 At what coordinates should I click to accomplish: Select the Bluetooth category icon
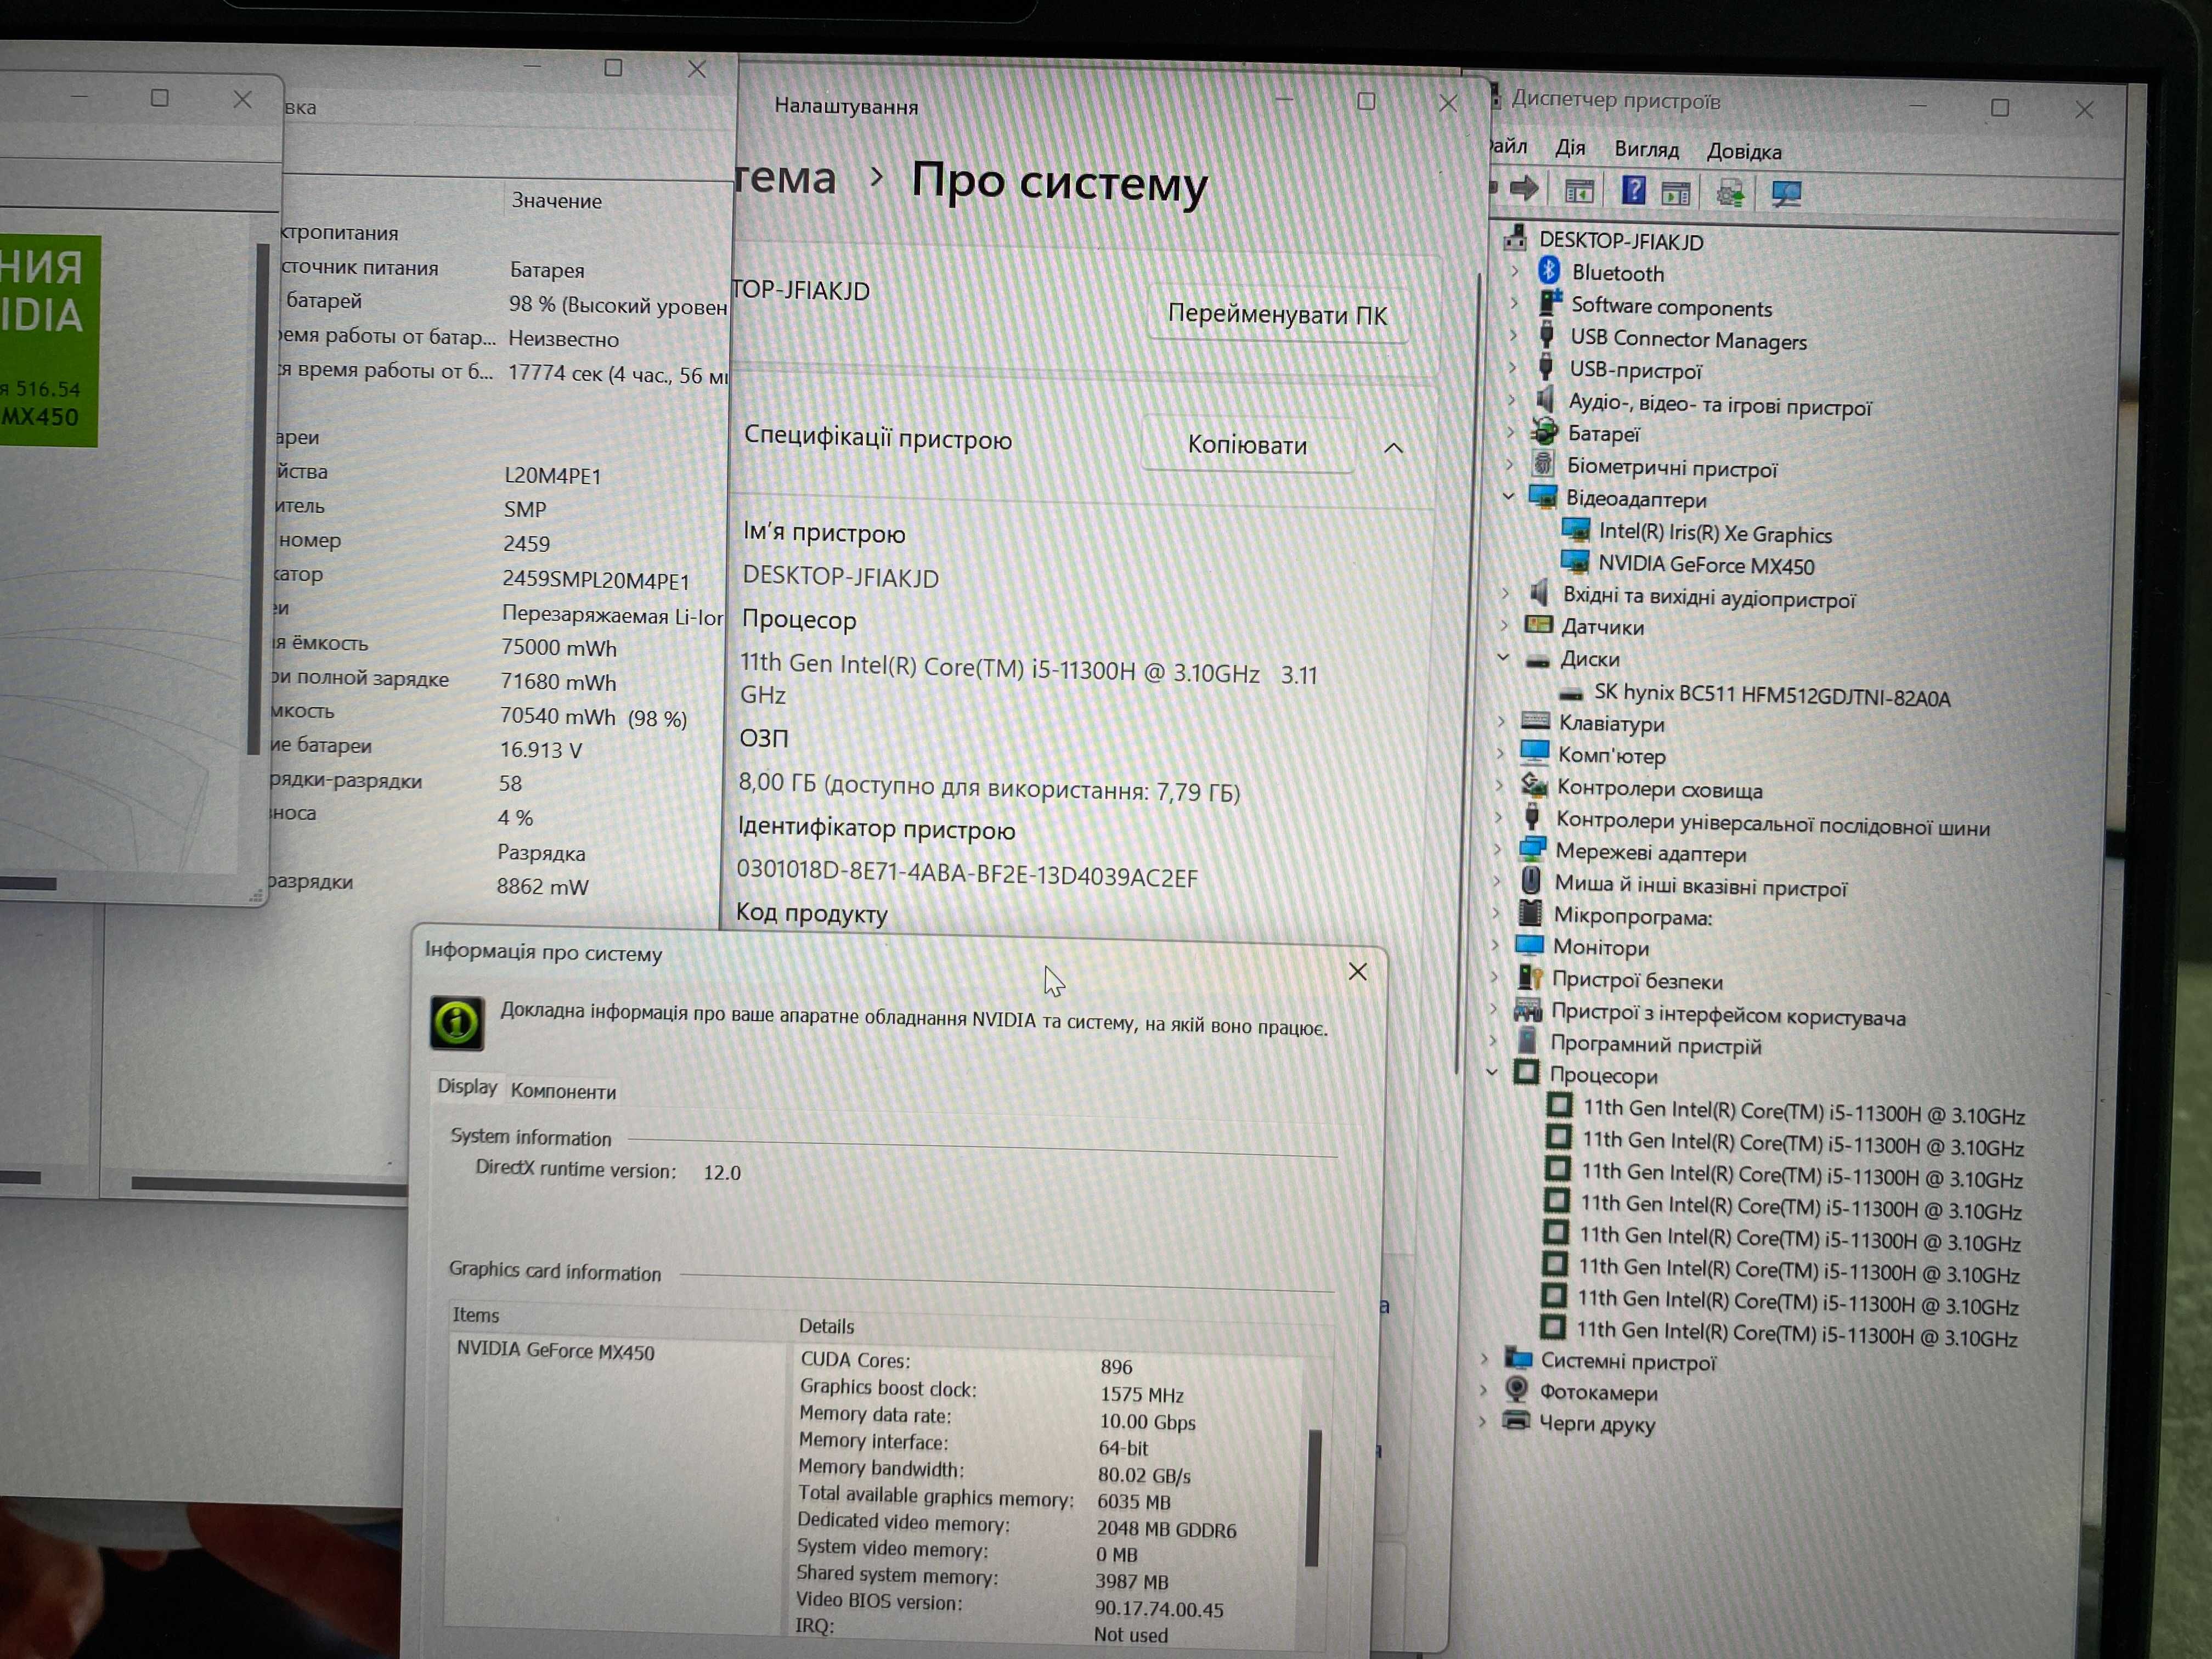pos(1549,270)
